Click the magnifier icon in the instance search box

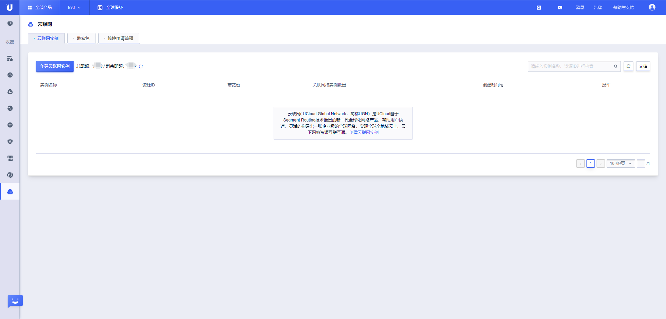(x=615, y=66)
